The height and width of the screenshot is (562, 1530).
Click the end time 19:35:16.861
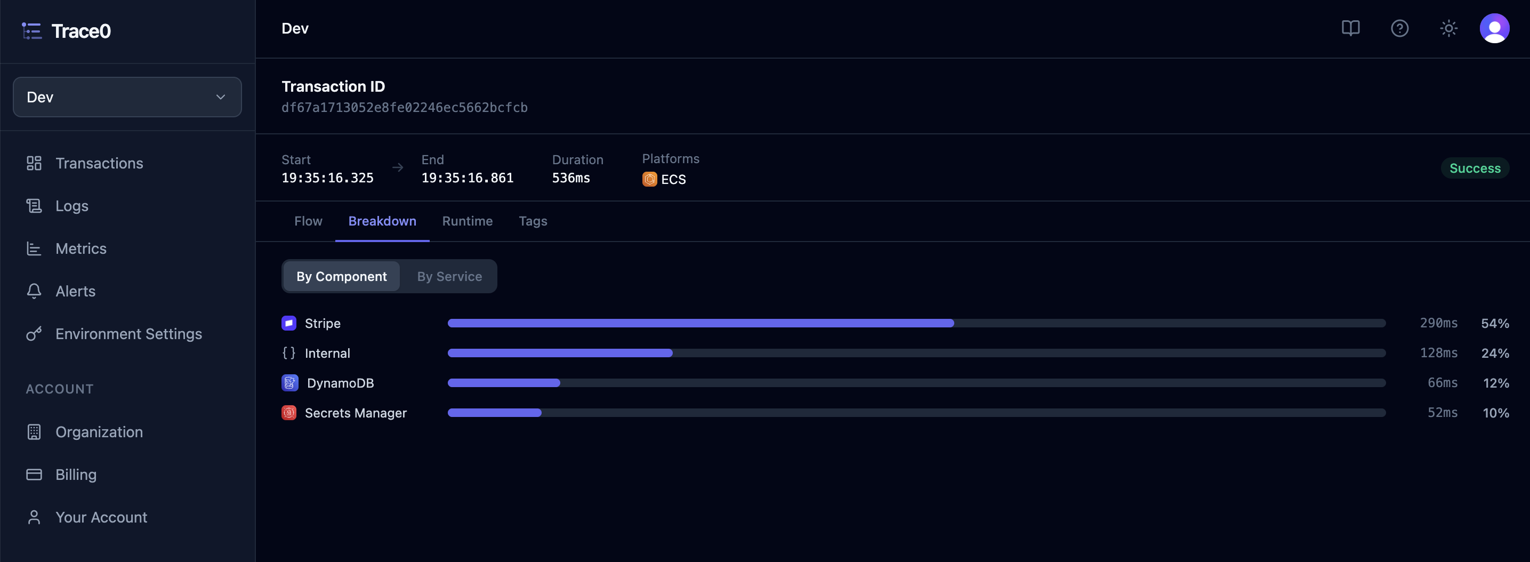tap(467, 178)
